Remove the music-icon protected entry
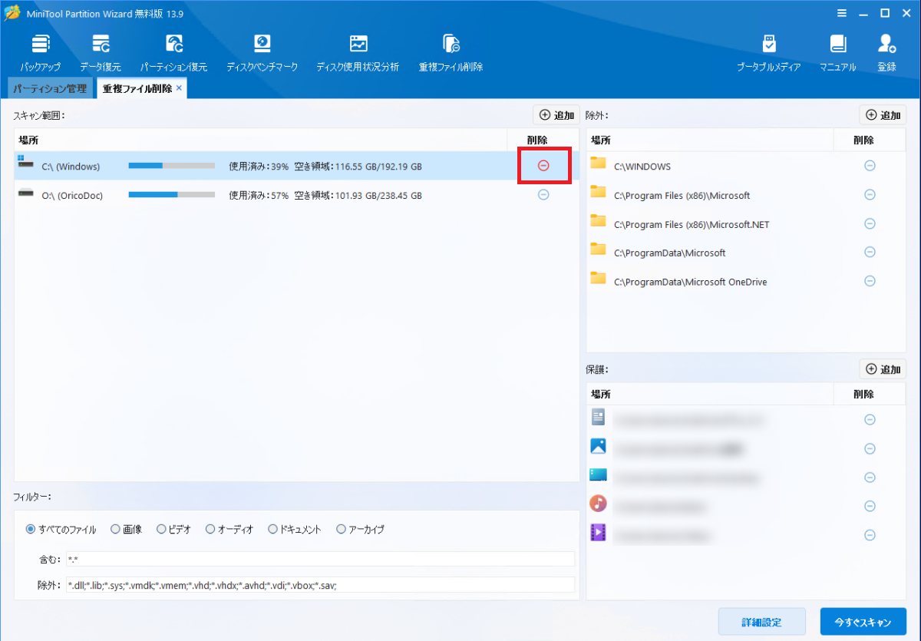Viewport: 921px width, 641px height. tap(870, 506)
